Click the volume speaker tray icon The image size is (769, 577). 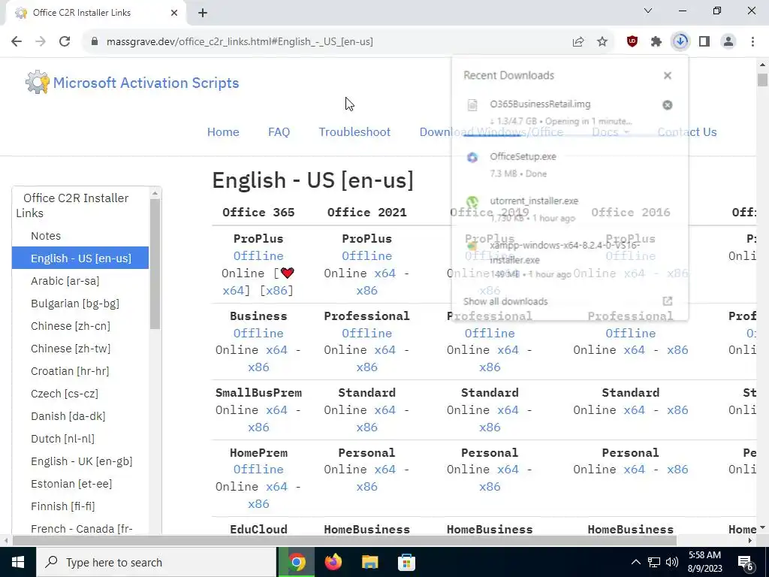[672, 562]
